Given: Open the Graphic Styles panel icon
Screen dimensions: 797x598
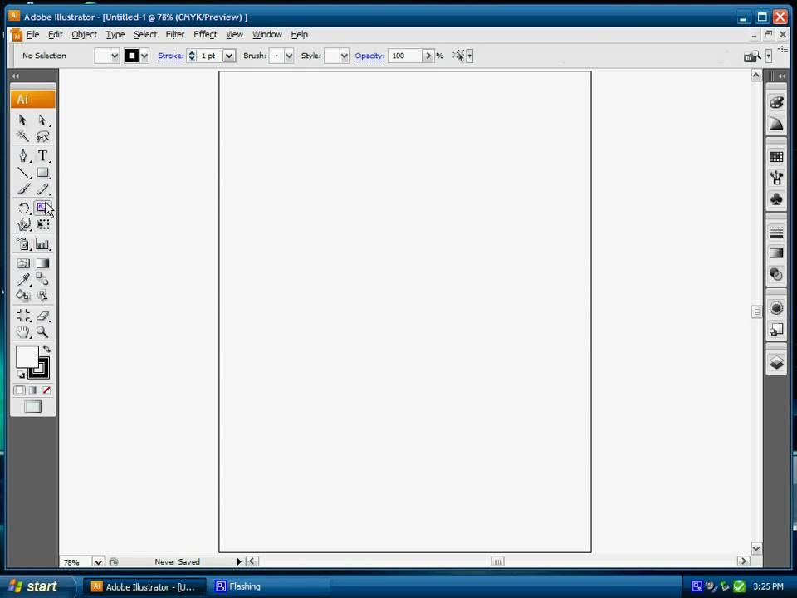Looking at the screenshot, I should (x=776, y=330).
